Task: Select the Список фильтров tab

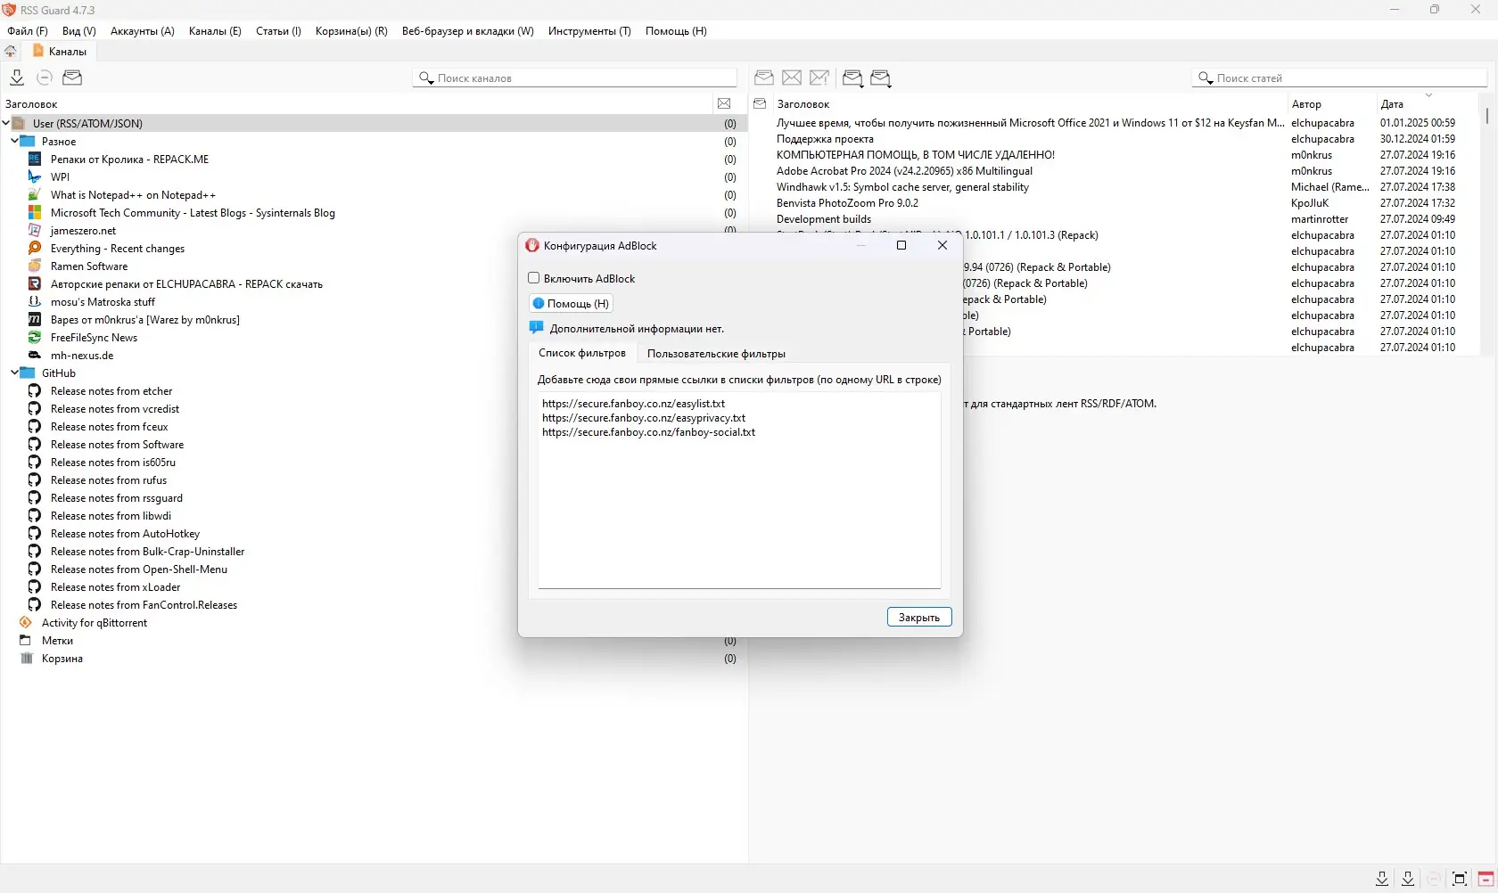Action: (582, 353)
